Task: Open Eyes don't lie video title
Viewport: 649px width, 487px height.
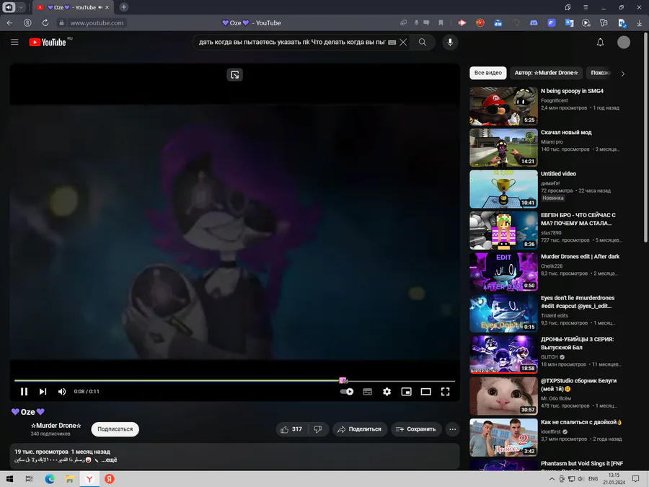Action: tap(578, 302)
